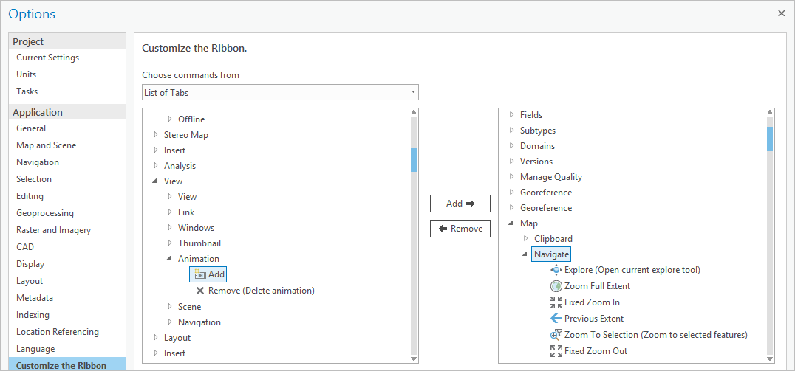Click the right ribbon list scrollbar thumb

tap(770, 139)
